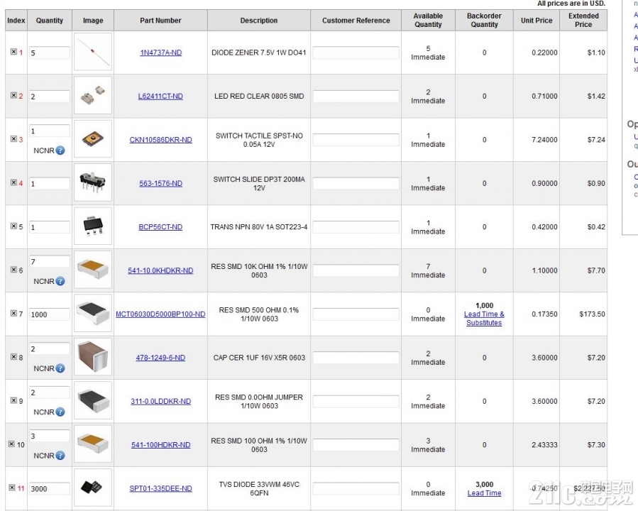Click the 563-1576-ND part number
This screenshot has width=638, height=511.
click(160, 184)
